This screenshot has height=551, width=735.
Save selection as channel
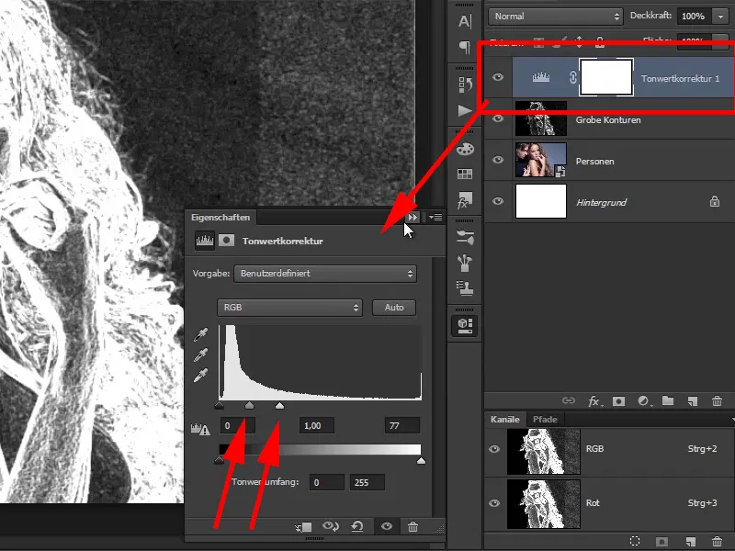pos(661,541)
